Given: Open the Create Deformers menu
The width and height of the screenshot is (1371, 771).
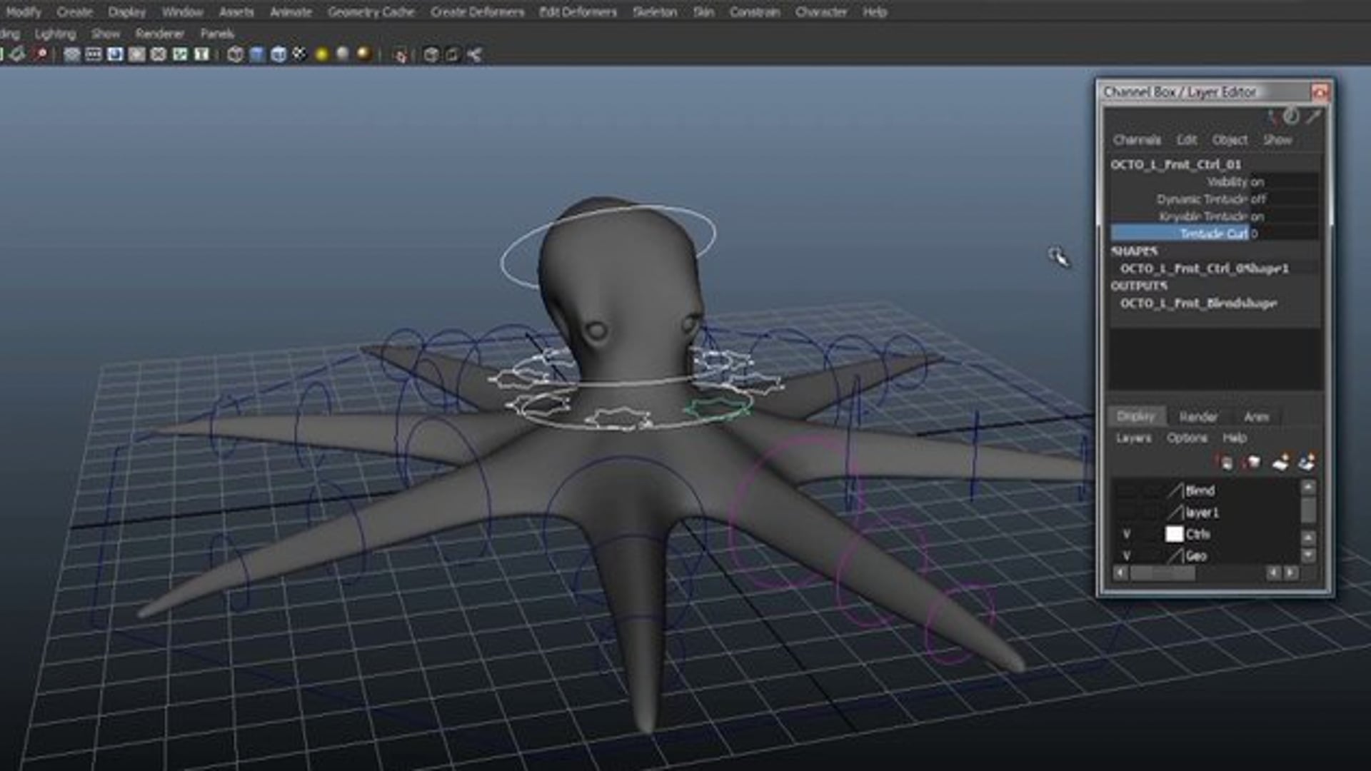Looking at the screenshot, I should (x=477, y=11).
